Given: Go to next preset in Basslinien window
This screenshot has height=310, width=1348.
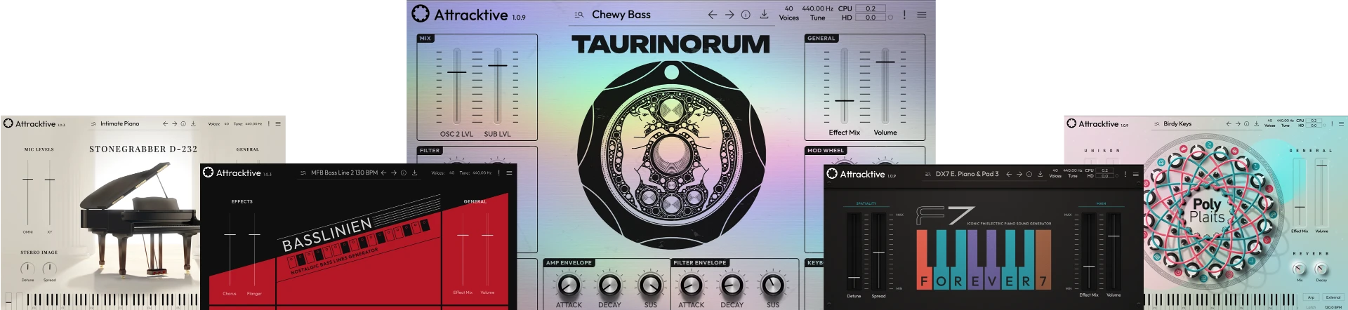Looking at the screenshot, I should pyautogui.click(x=394, y=173).
